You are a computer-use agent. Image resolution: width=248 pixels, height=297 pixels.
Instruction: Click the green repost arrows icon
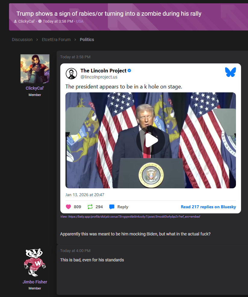coord(90,207)
